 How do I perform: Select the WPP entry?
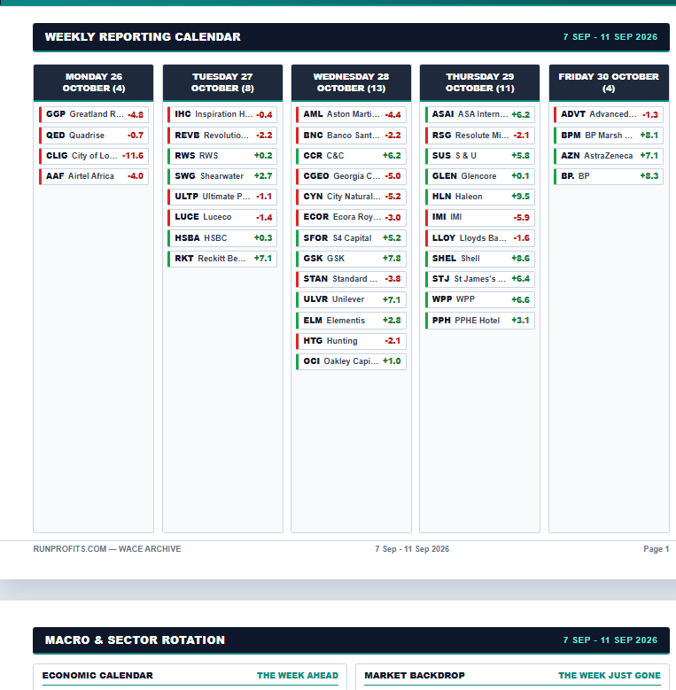pos(479,299)
